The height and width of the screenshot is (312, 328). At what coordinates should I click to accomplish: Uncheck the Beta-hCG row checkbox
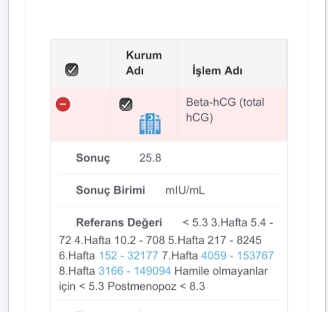(125, 104)
